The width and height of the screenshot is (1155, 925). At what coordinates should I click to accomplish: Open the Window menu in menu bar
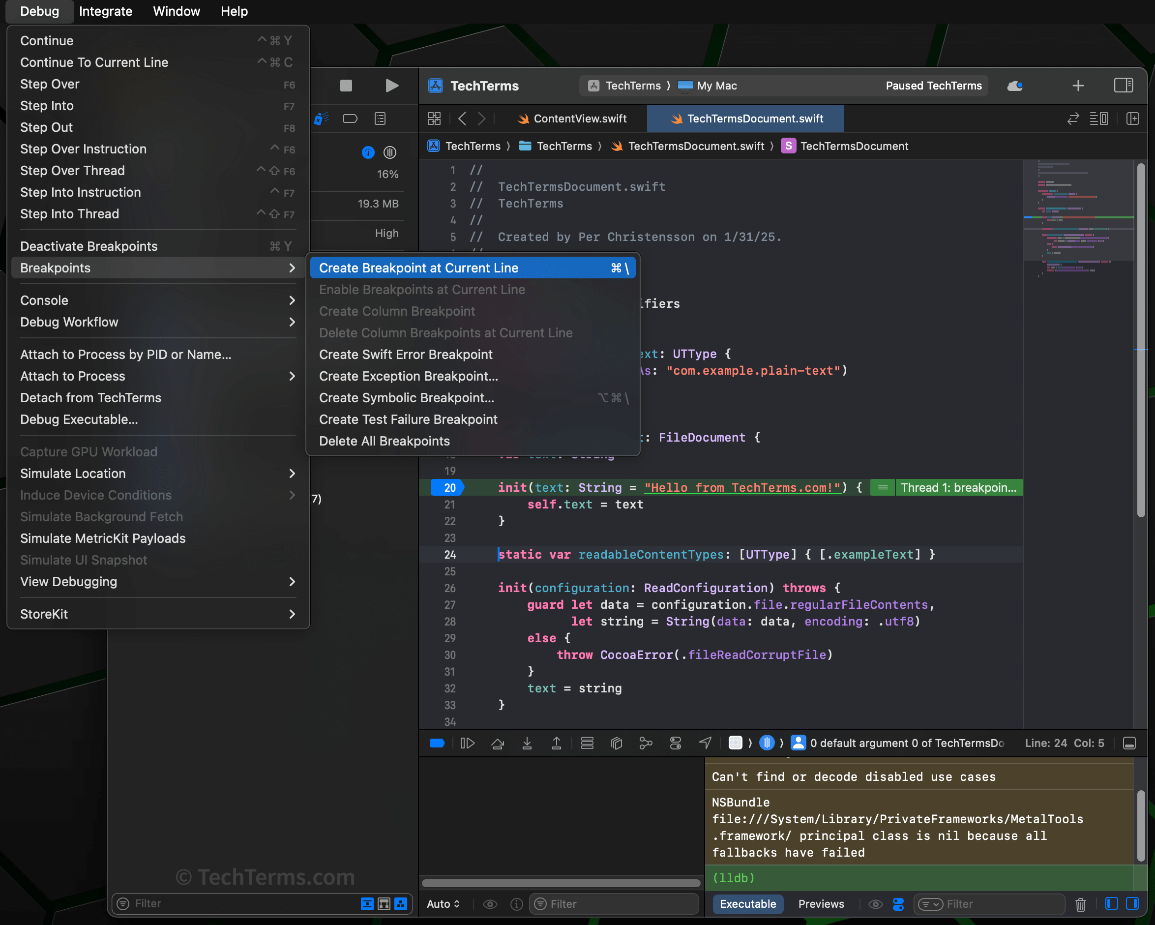click(x=176, y=11)
